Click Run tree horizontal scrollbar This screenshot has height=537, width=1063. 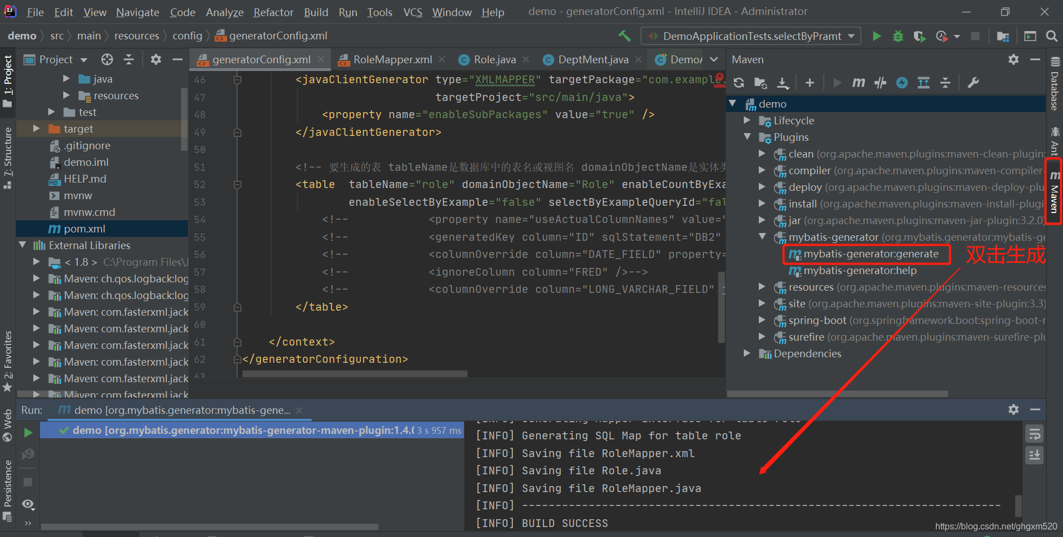pos(210,526)
